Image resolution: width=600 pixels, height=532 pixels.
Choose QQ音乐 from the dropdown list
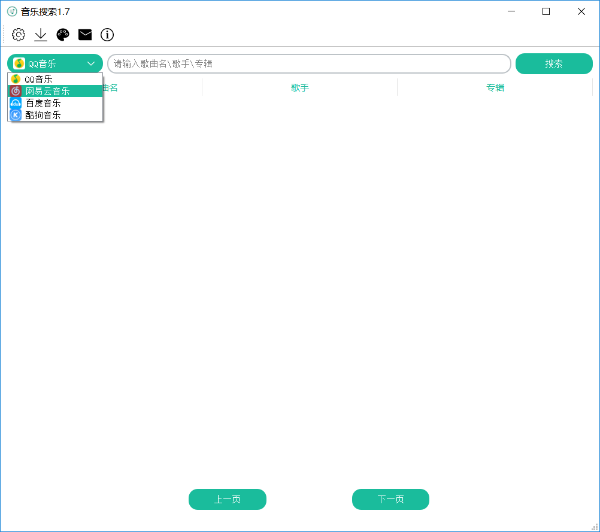(55, 79)
